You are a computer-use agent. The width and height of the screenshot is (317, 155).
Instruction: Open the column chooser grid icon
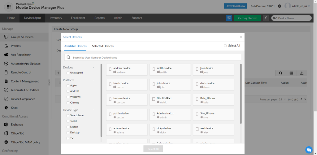pyautogui.click(x=291, y=73)
